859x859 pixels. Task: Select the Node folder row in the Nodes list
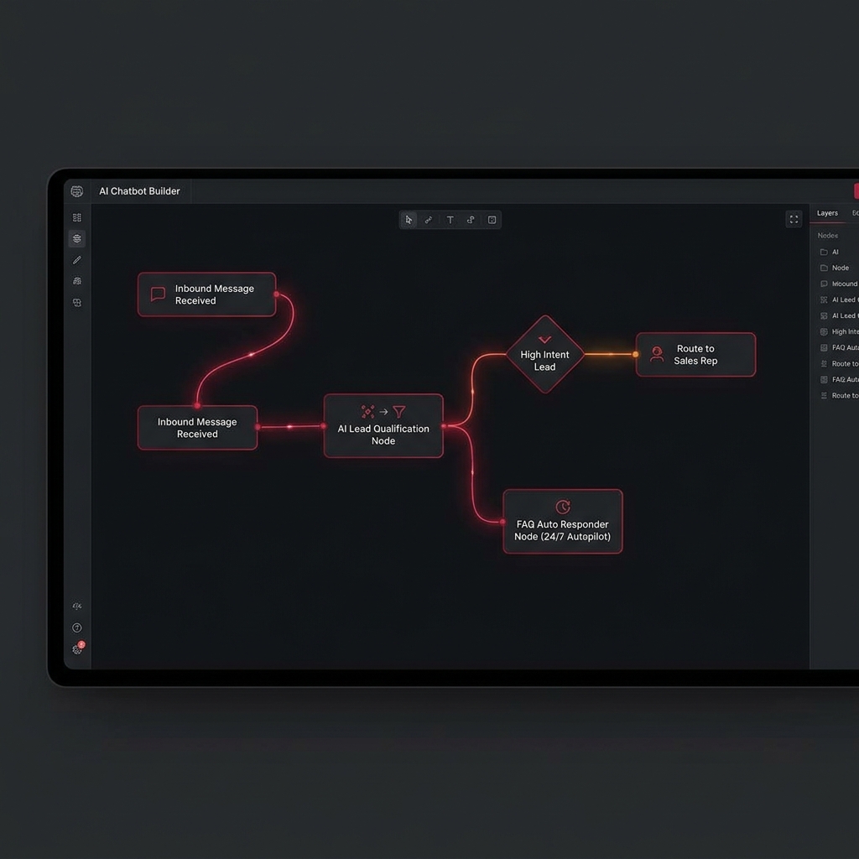[x=835, y=268]
